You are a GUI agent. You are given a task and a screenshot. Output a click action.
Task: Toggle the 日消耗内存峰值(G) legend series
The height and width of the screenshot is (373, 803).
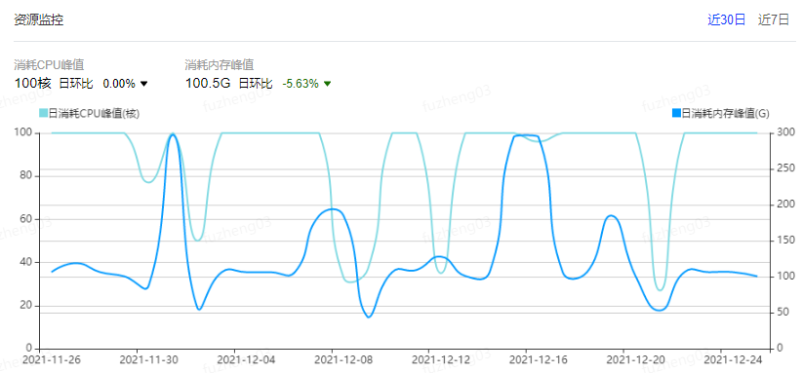pos(720,113)
